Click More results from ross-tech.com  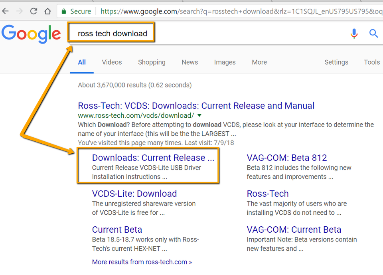[142, 262]
